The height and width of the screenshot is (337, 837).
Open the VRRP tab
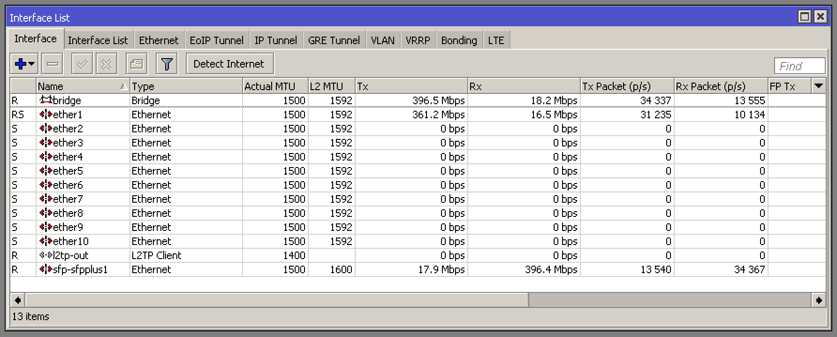418,40
